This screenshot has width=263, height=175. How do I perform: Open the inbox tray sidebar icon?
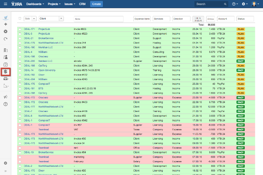click(6, 79)
